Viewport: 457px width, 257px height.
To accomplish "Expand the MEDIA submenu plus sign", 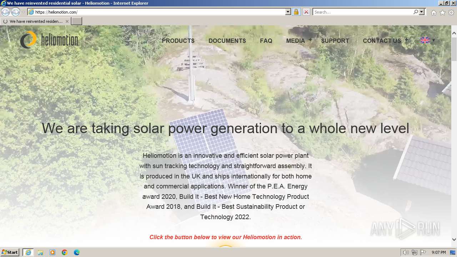I will click(310, 40).
